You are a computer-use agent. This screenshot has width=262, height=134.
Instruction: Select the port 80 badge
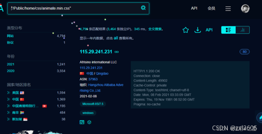point(244,52)
